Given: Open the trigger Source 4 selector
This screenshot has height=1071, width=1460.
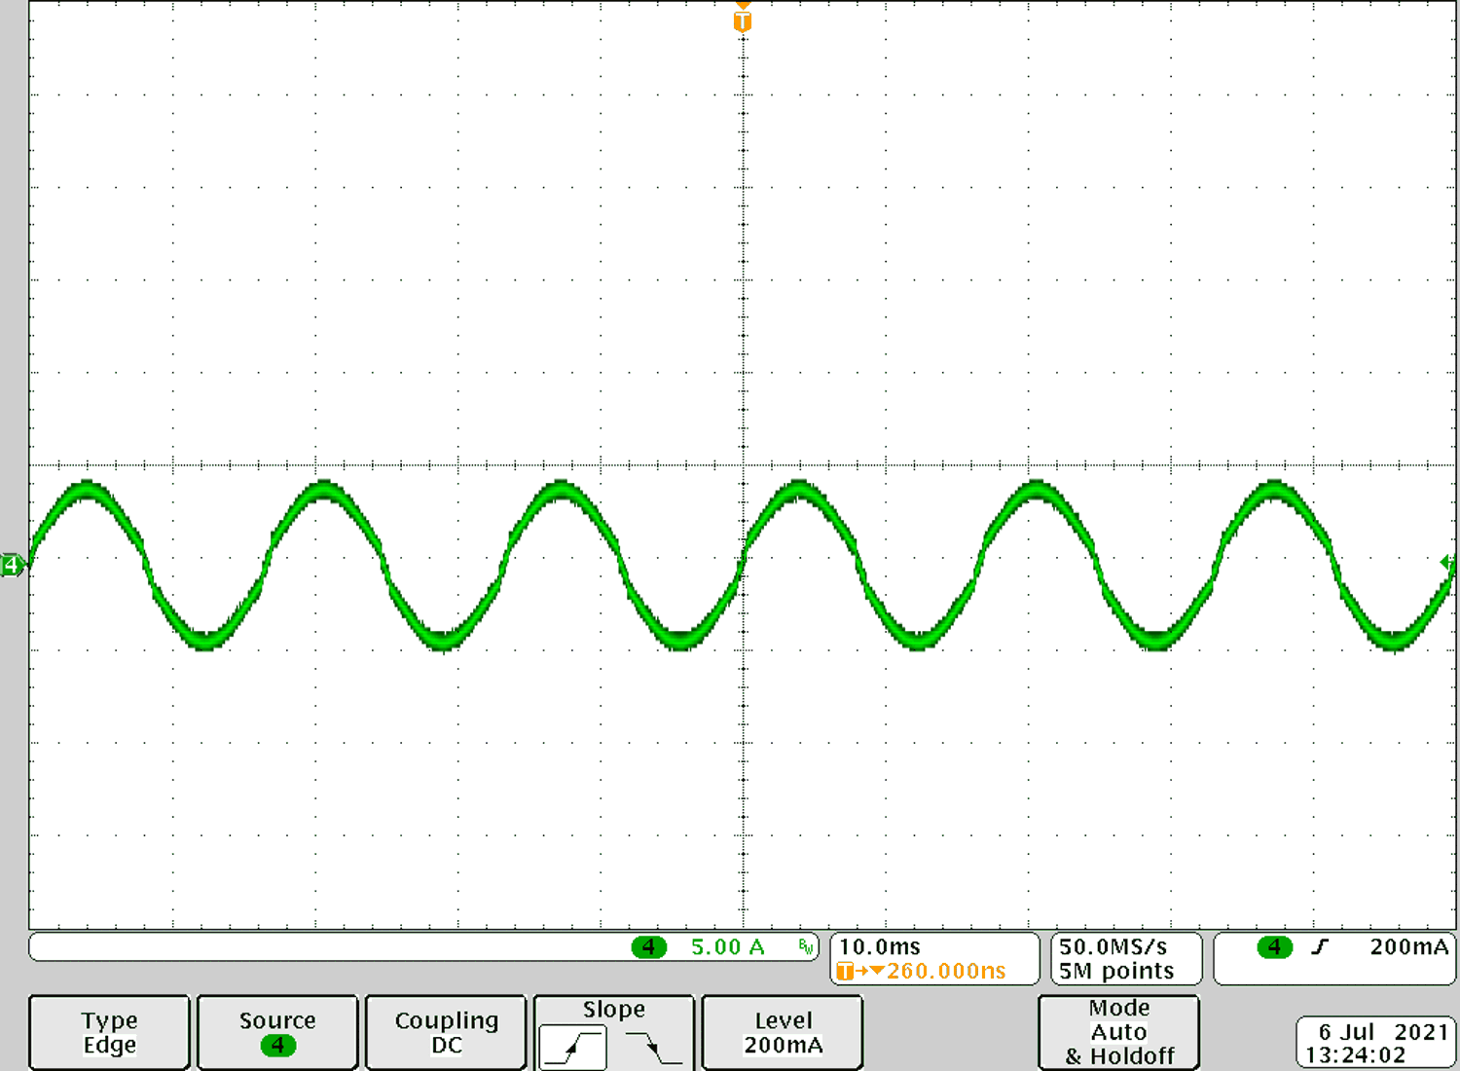Looking at the screenshot, I should pos(276,1032).
